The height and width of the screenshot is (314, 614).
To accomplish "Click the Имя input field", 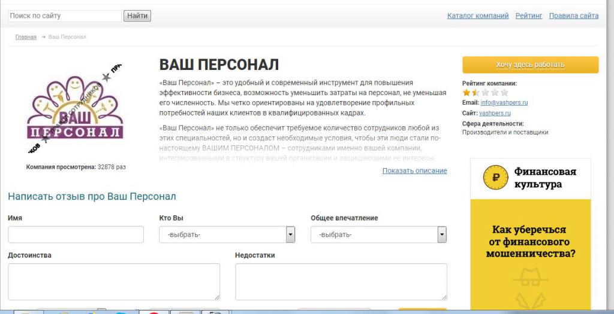I will pyautogui.click(x=76, y=234).
